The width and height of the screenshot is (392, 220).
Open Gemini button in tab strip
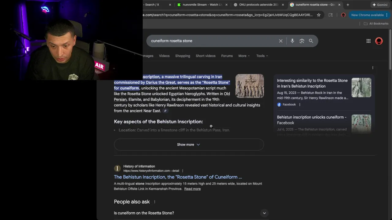[380, 5]
